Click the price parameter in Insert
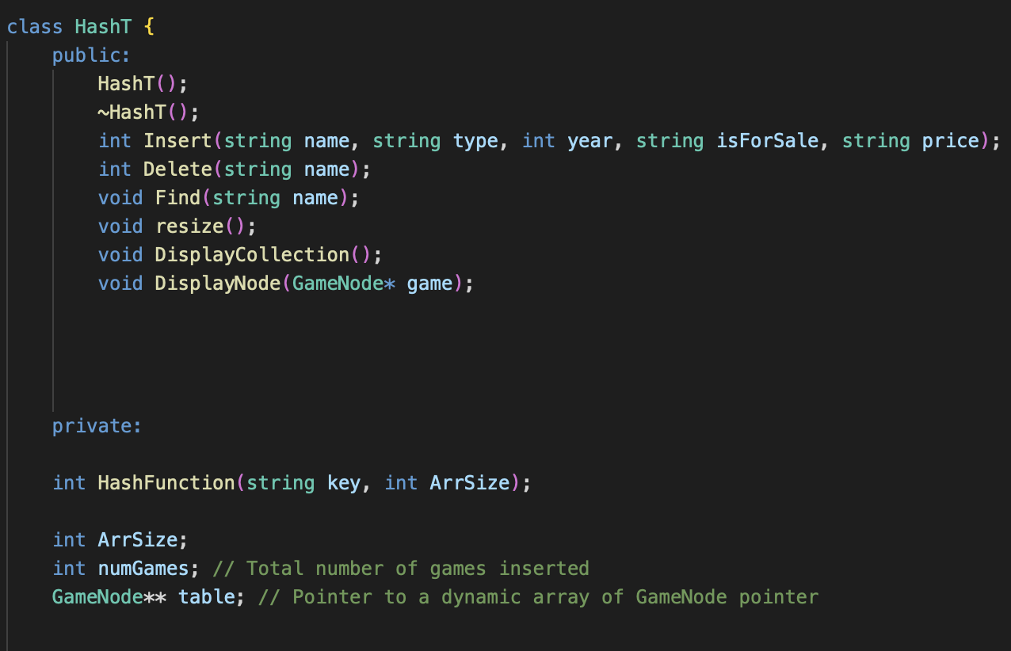This screenshot has height=651, width=1011. click(x=950, y=141)
